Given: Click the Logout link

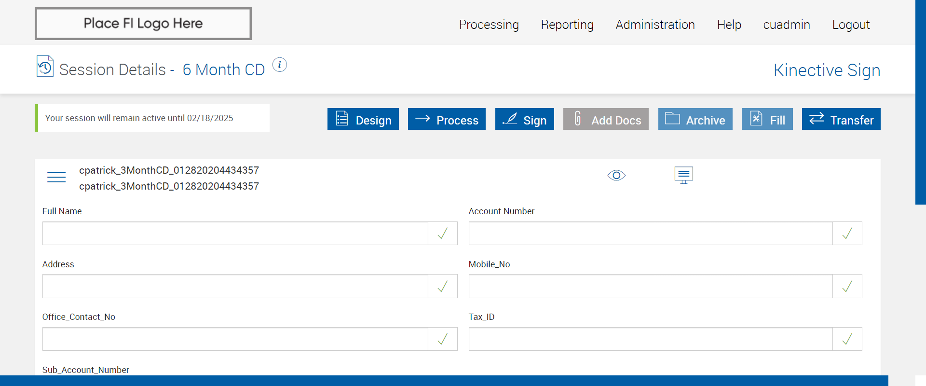Looking at the screenshot, I should [x=851, y=25].
